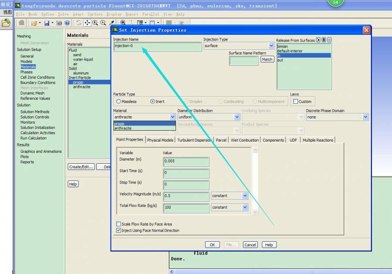Select water-liquid in the Materials list
Image resolution: width=392 pixels, height=274 pixels.
pos(83,60)
